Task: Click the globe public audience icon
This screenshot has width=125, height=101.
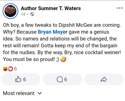Action: (32, 14)
